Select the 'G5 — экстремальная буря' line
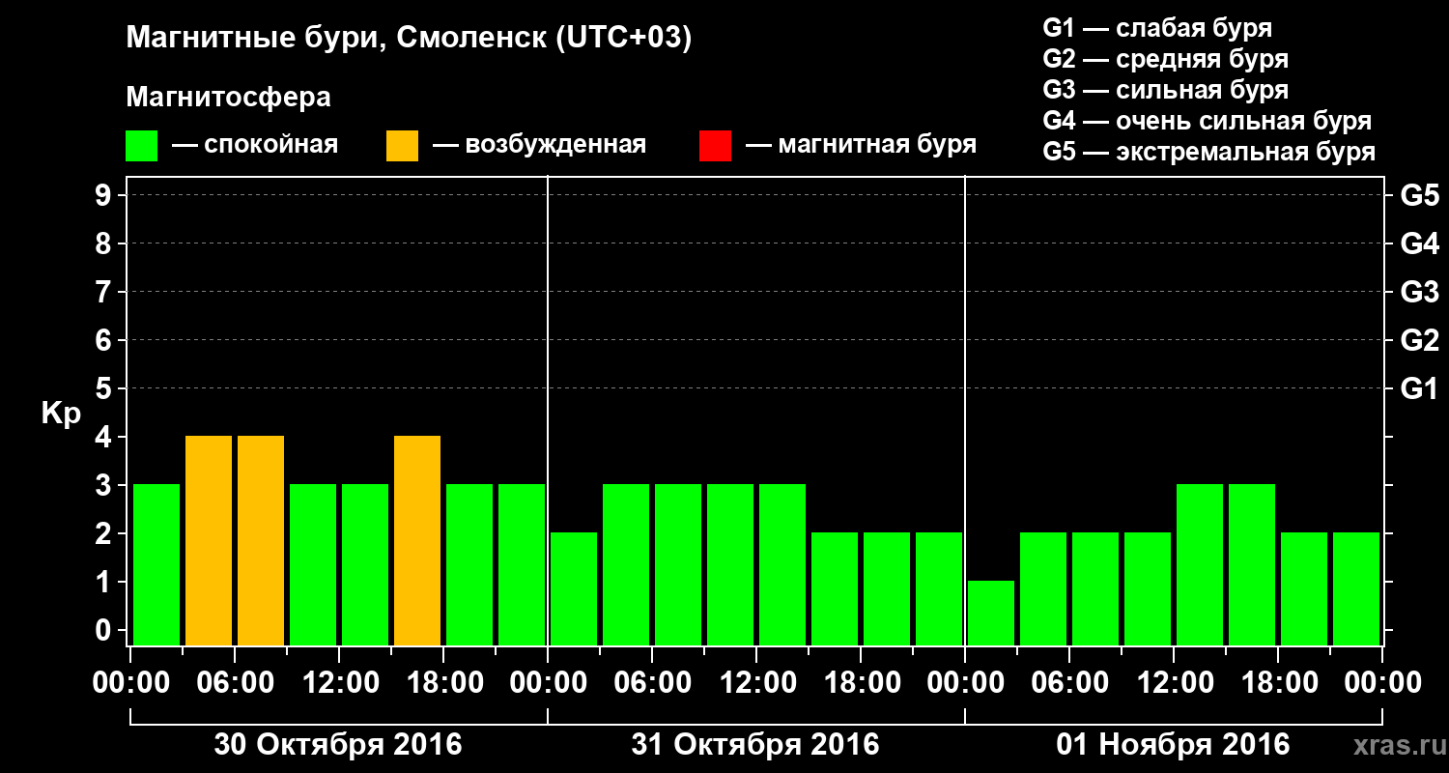1449x773 pixels. tap(1209, 152)
